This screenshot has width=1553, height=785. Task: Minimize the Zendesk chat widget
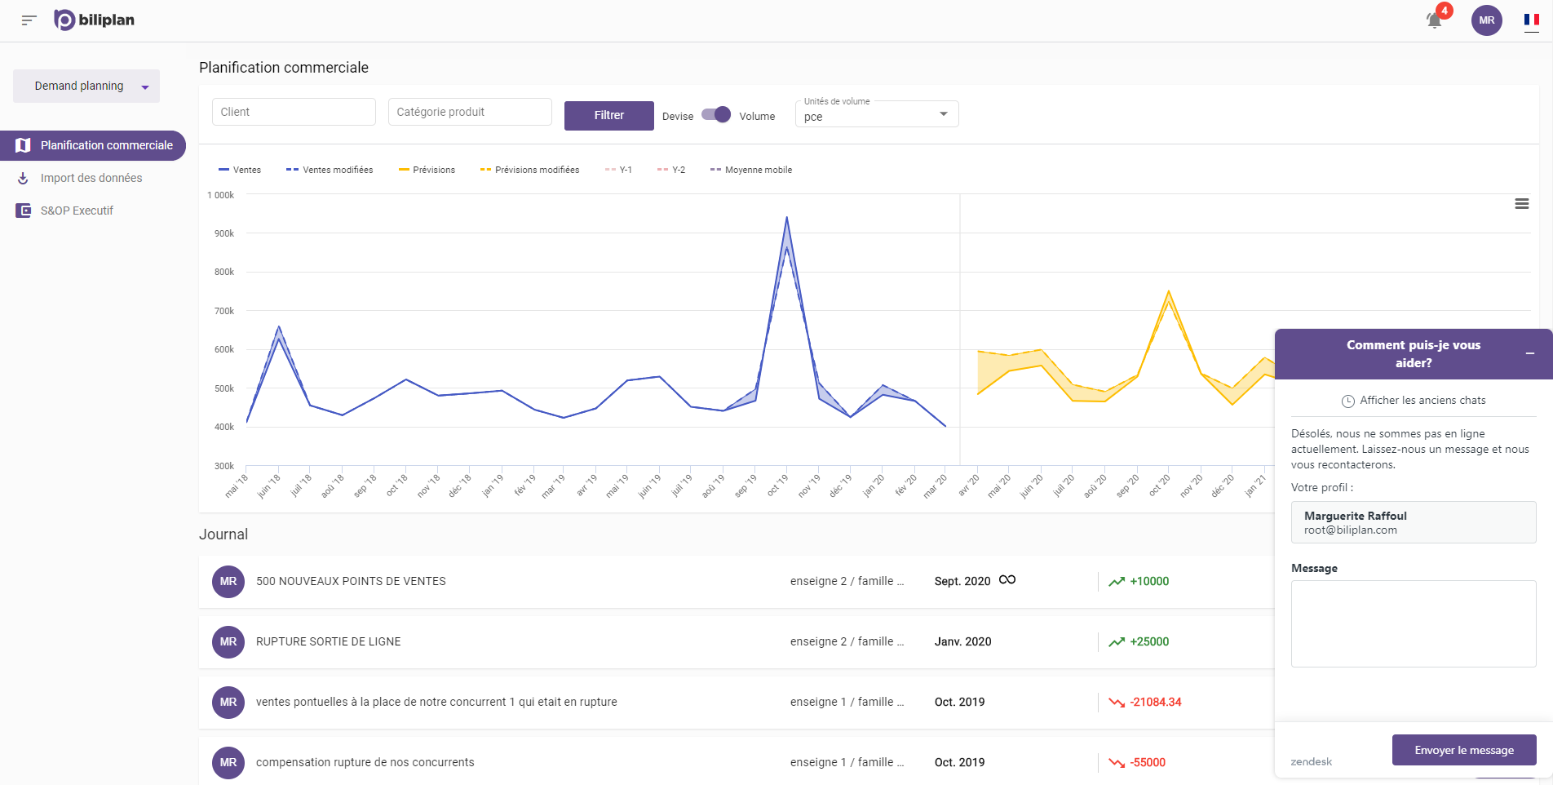[1530, 353]
